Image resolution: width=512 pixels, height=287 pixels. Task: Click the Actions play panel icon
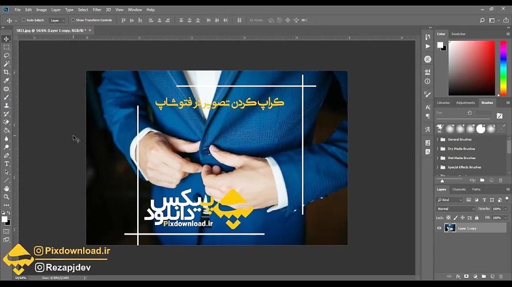427,46
